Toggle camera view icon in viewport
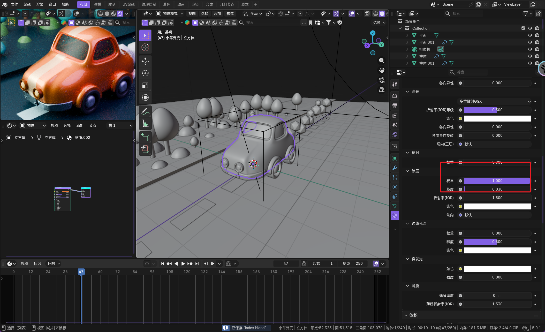 382,80
